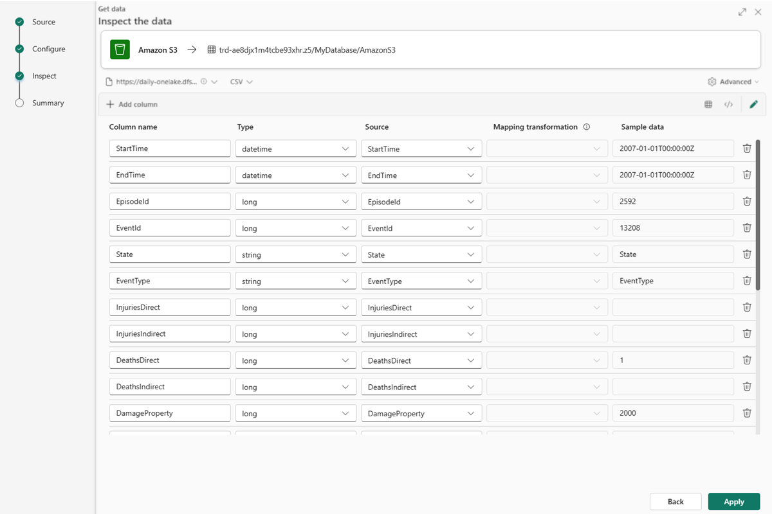Remove the EventId row using trash icon

coord(747,227)
